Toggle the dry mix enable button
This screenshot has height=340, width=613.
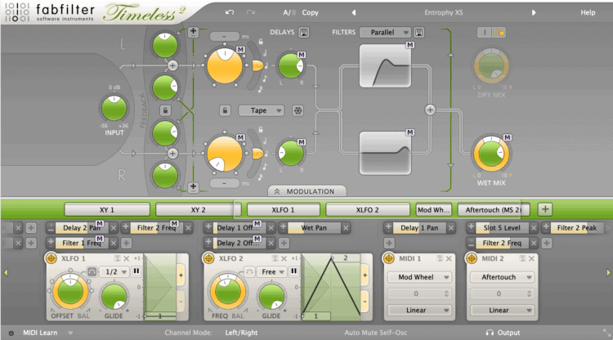click(x=485, y=33)
